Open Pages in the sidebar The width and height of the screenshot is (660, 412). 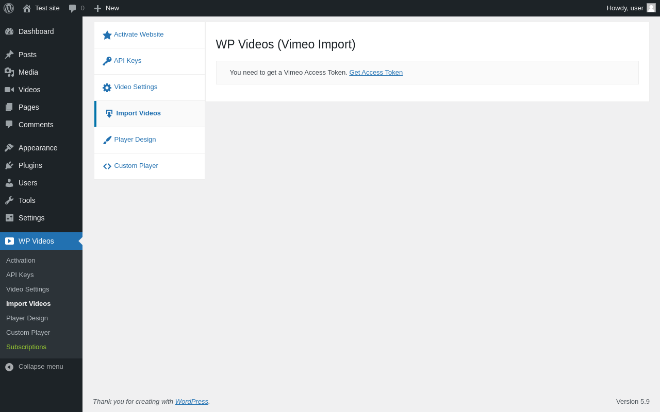(41, 107)
